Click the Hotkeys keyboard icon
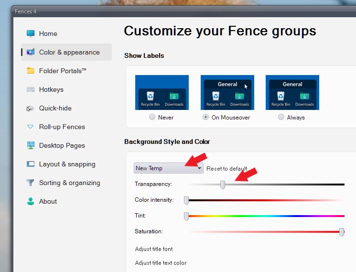 point(31,89)
